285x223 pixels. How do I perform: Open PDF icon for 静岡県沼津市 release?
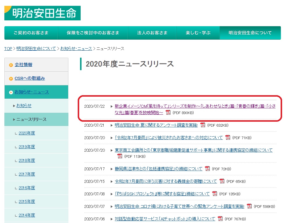pos(207,169)
